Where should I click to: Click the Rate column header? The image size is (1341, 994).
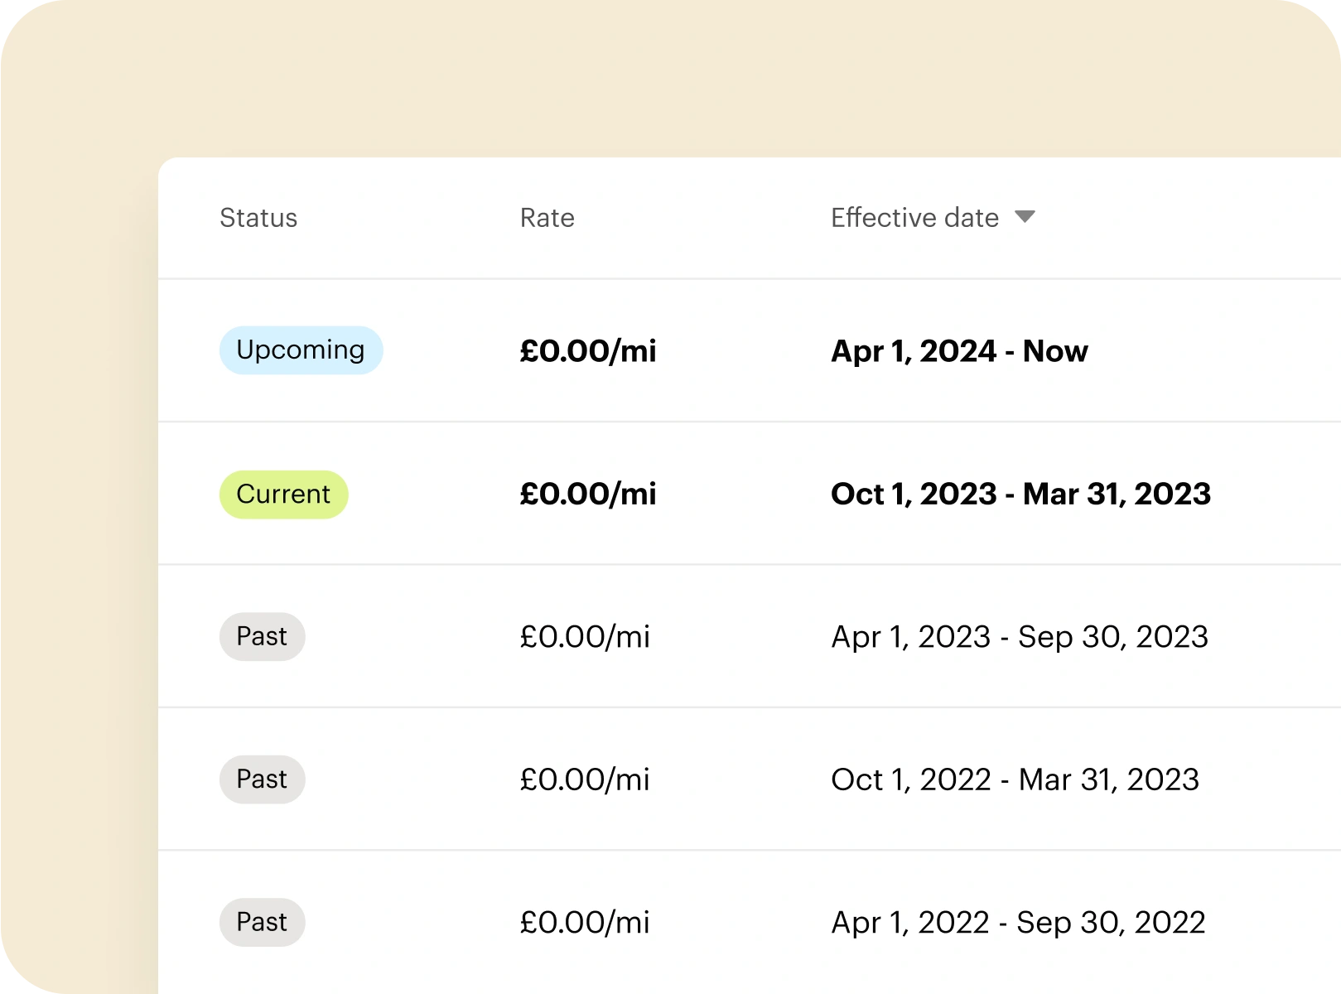(x=547, y=218)
